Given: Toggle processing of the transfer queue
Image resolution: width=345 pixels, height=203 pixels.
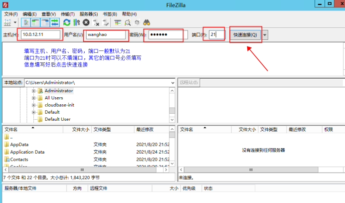Looking at the screenshot, I should coord(76,22).
